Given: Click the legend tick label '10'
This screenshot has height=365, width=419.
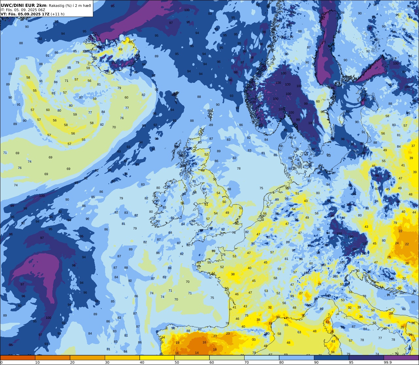Looking at the screenshot, I should coord(37,362).
